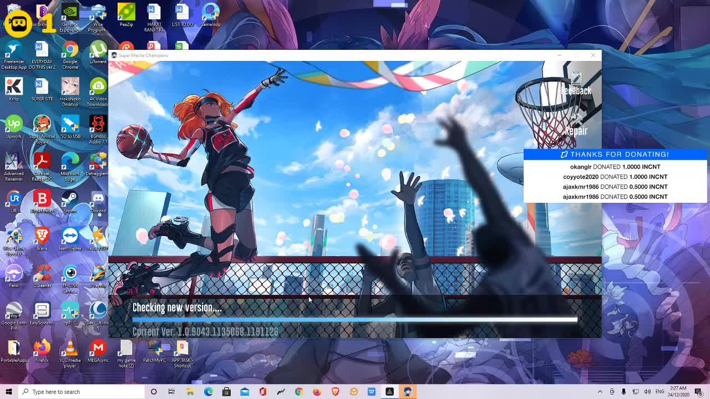Select the EVERYDAY DO THIS Word document
This screenshot has width=710, height=399.
coord(42,55)
